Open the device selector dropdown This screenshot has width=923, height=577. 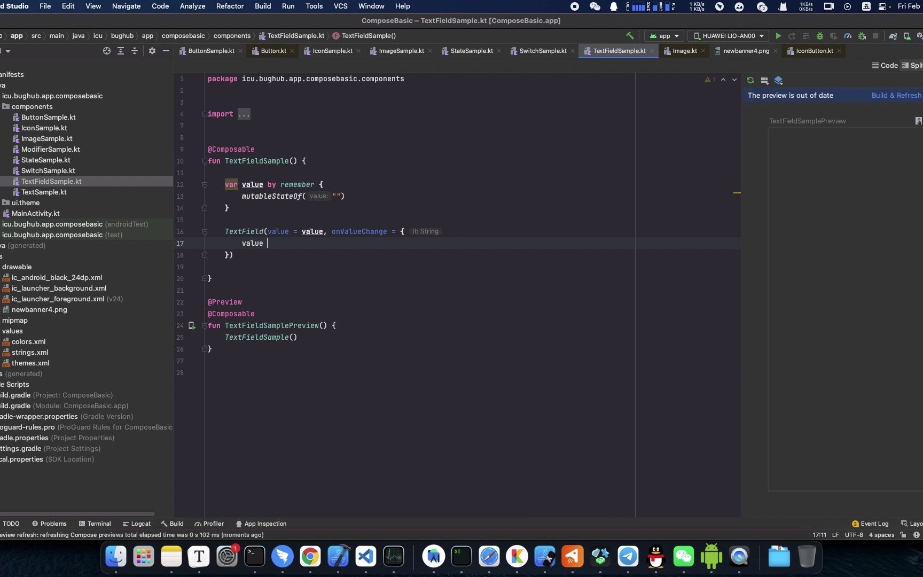pos(728,36)
